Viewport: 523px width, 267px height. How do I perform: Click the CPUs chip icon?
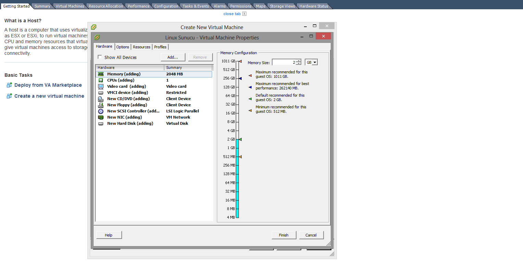(x=101, y=80)
